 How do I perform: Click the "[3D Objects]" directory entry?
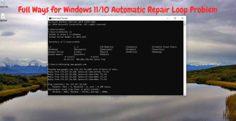(x=107, y=47)
